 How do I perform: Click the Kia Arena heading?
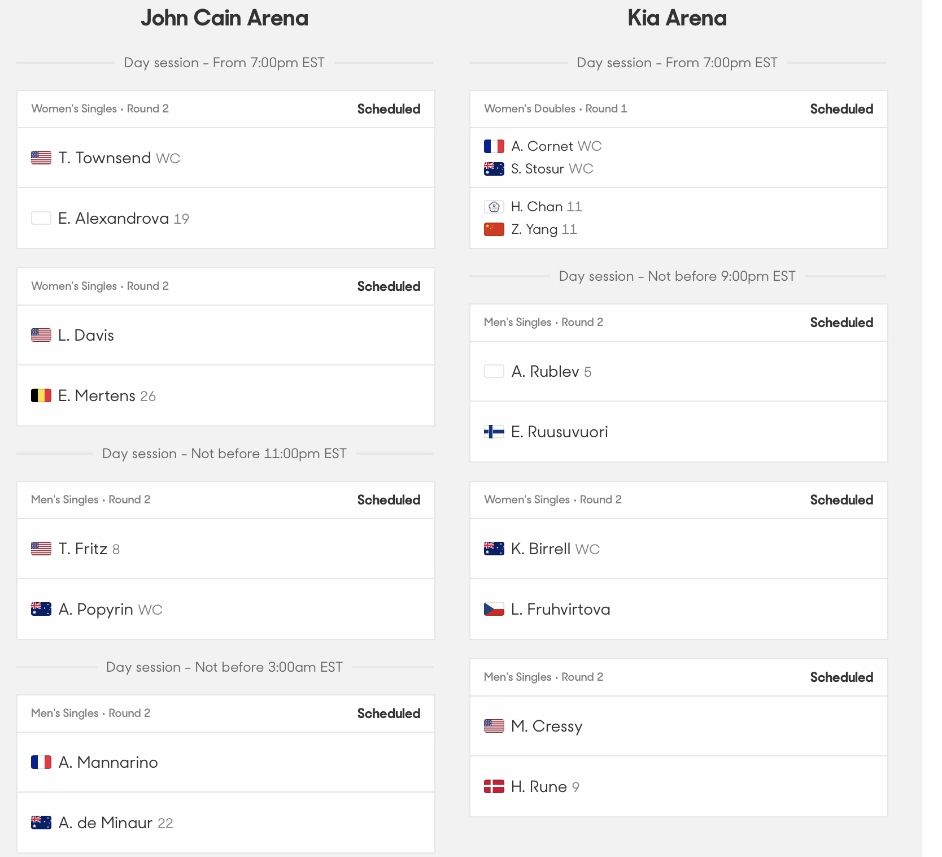(677, 18)
